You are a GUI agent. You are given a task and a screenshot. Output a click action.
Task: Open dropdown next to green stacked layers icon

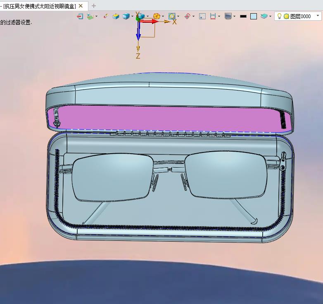coord(96,16)
